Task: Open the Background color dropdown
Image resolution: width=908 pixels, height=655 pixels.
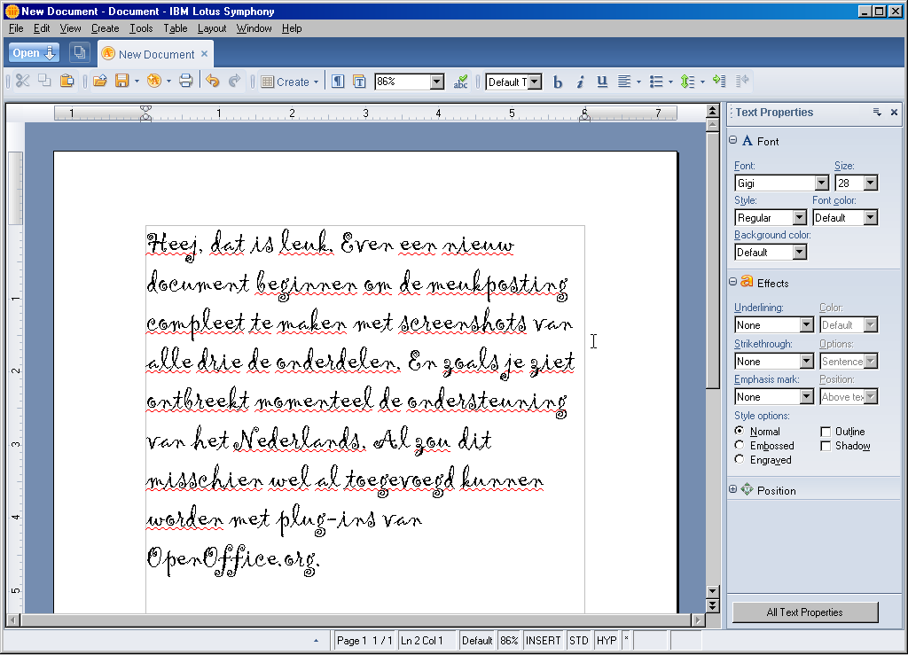Action: tap(800, 253)
